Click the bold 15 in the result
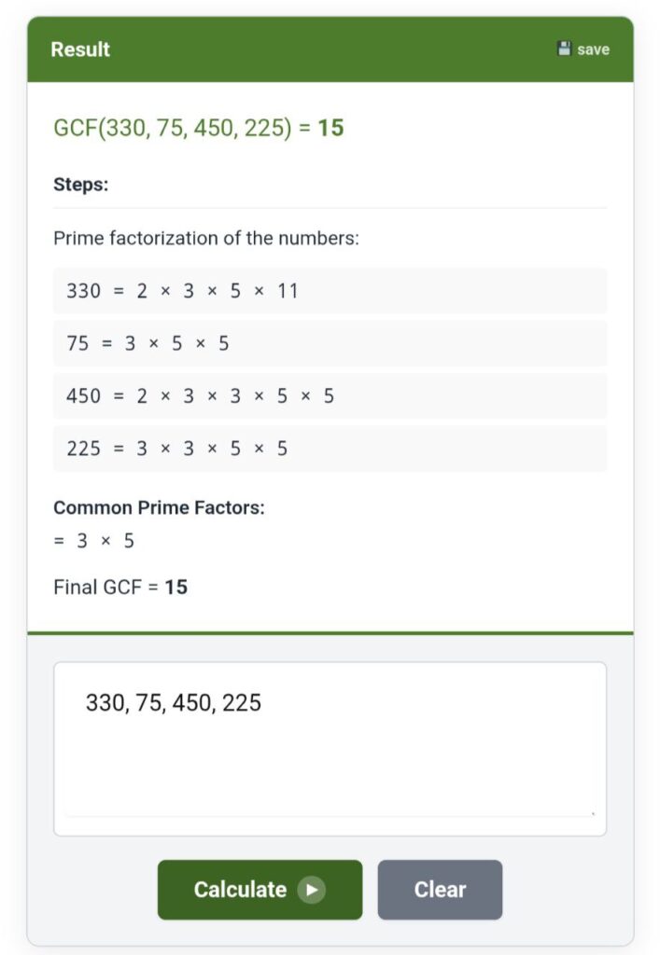The image size is (660, 955). point(332,128)
